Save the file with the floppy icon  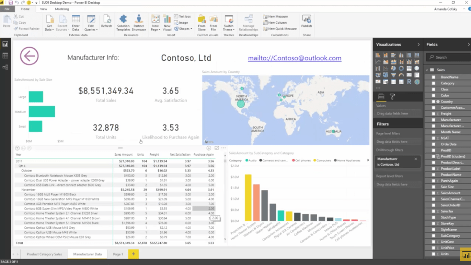coord(11,2)
